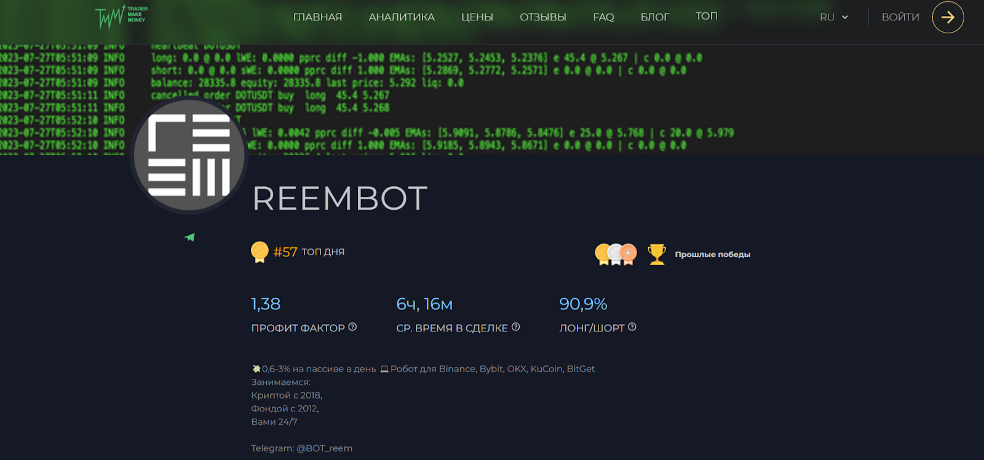Click the 'Вами 24/7' line
This screenshot has height=460, width=984.
[274, 422]
